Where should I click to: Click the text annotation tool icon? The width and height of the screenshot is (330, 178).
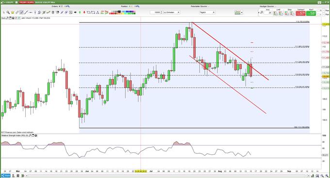pyautogui.click(x=71, y=13)
